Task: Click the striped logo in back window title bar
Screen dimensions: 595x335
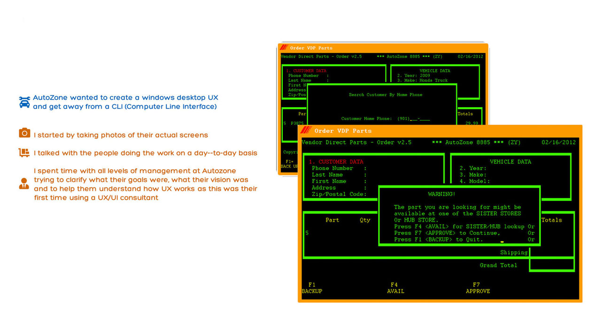Action: [284, 47]
